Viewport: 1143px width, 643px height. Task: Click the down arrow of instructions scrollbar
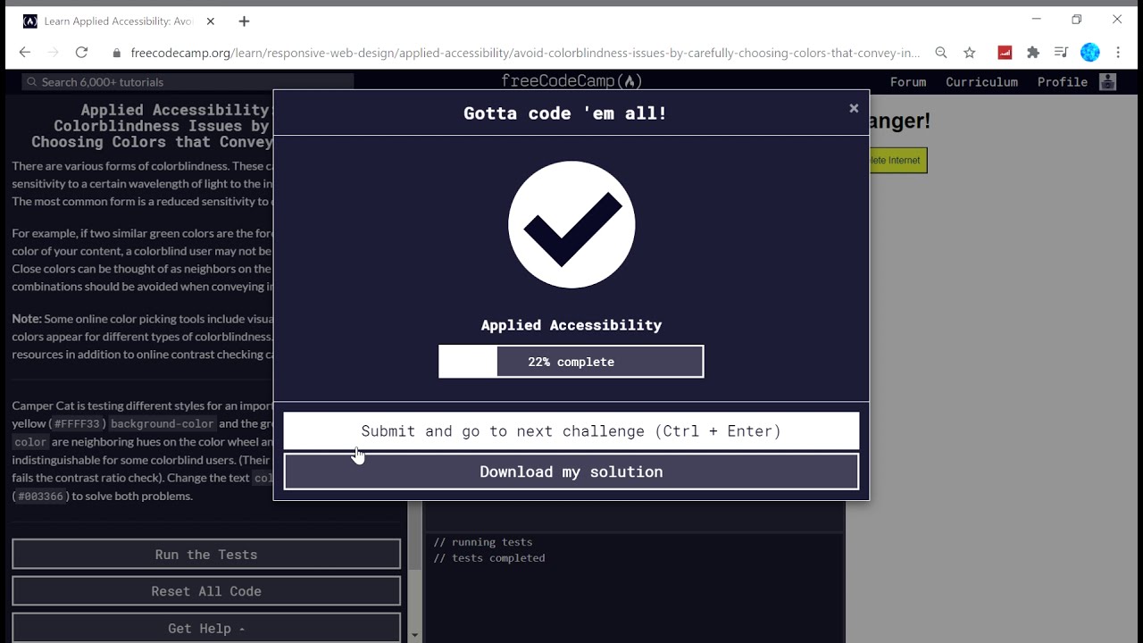click(414, 635)
